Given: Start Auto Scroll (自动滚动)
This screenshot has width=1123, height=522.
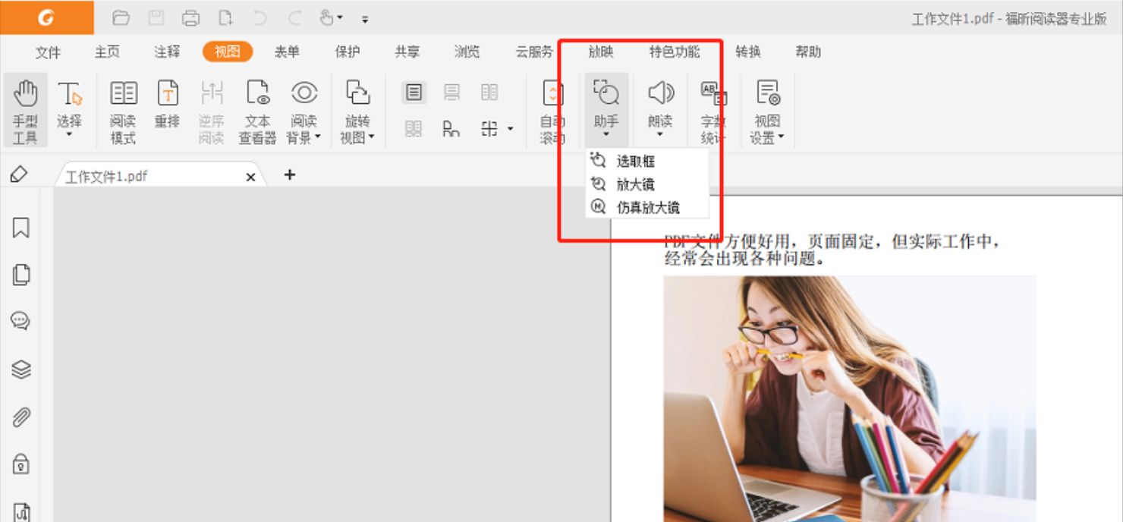Looking at the screenshot, I should point(552,106).
